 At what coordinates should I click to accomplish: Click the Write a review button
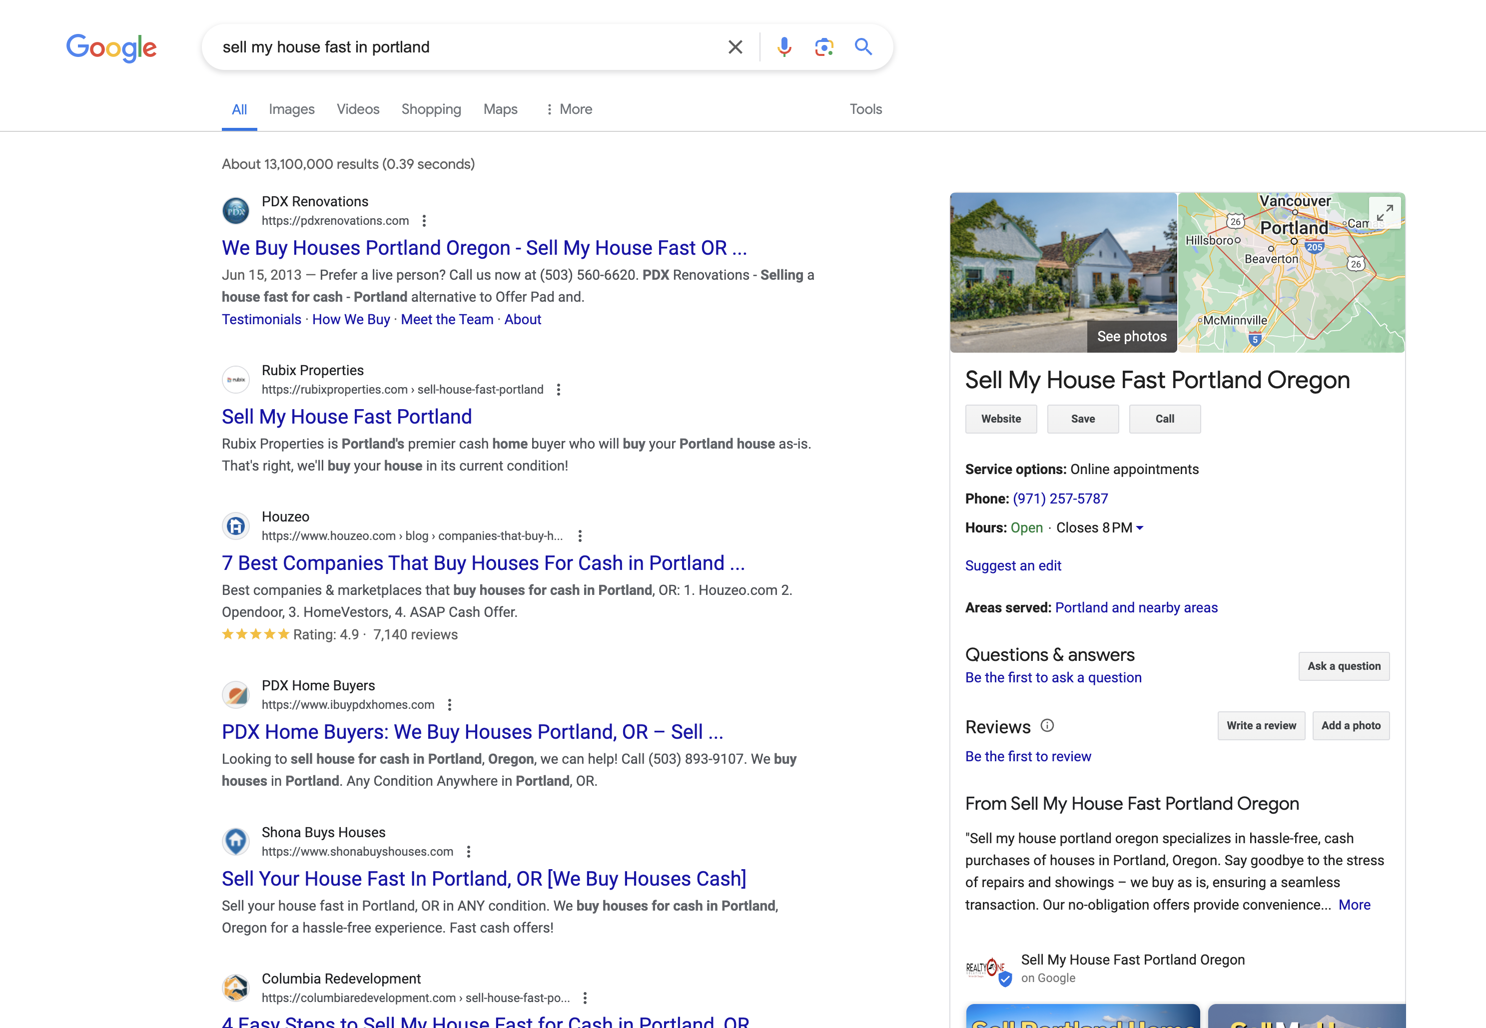[x=1261, y=726]
